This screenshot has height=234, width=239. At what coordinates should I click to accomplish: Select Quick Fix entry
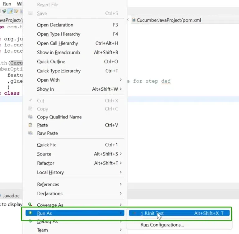click(x=75, y=145)
